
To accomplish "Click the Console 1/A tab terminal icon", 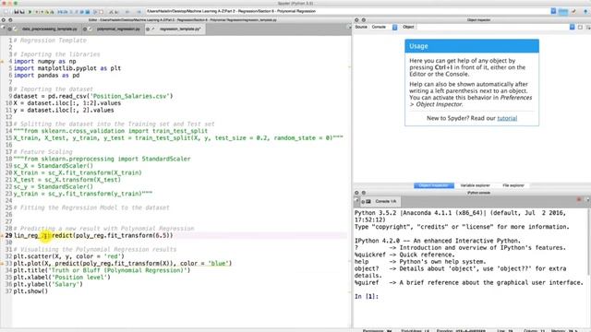I will pyautogui.click(x=368, y=202).
